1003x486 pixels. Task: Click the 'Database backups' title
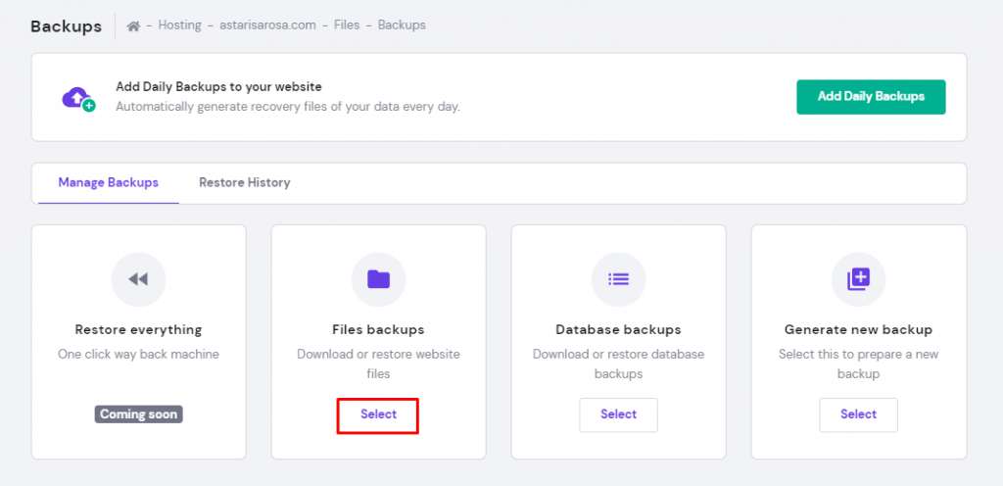(x=619, y=330)
